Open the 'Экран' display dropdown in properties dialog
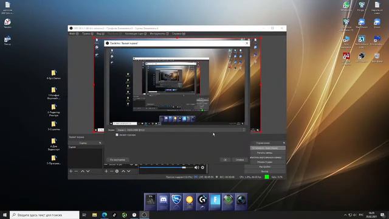Viewport: 389px width, 219px height. [x=181, y=130]
